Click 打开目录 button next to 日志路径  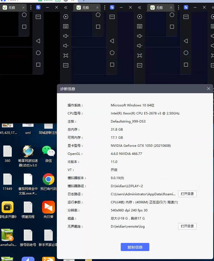coord(187,194)
